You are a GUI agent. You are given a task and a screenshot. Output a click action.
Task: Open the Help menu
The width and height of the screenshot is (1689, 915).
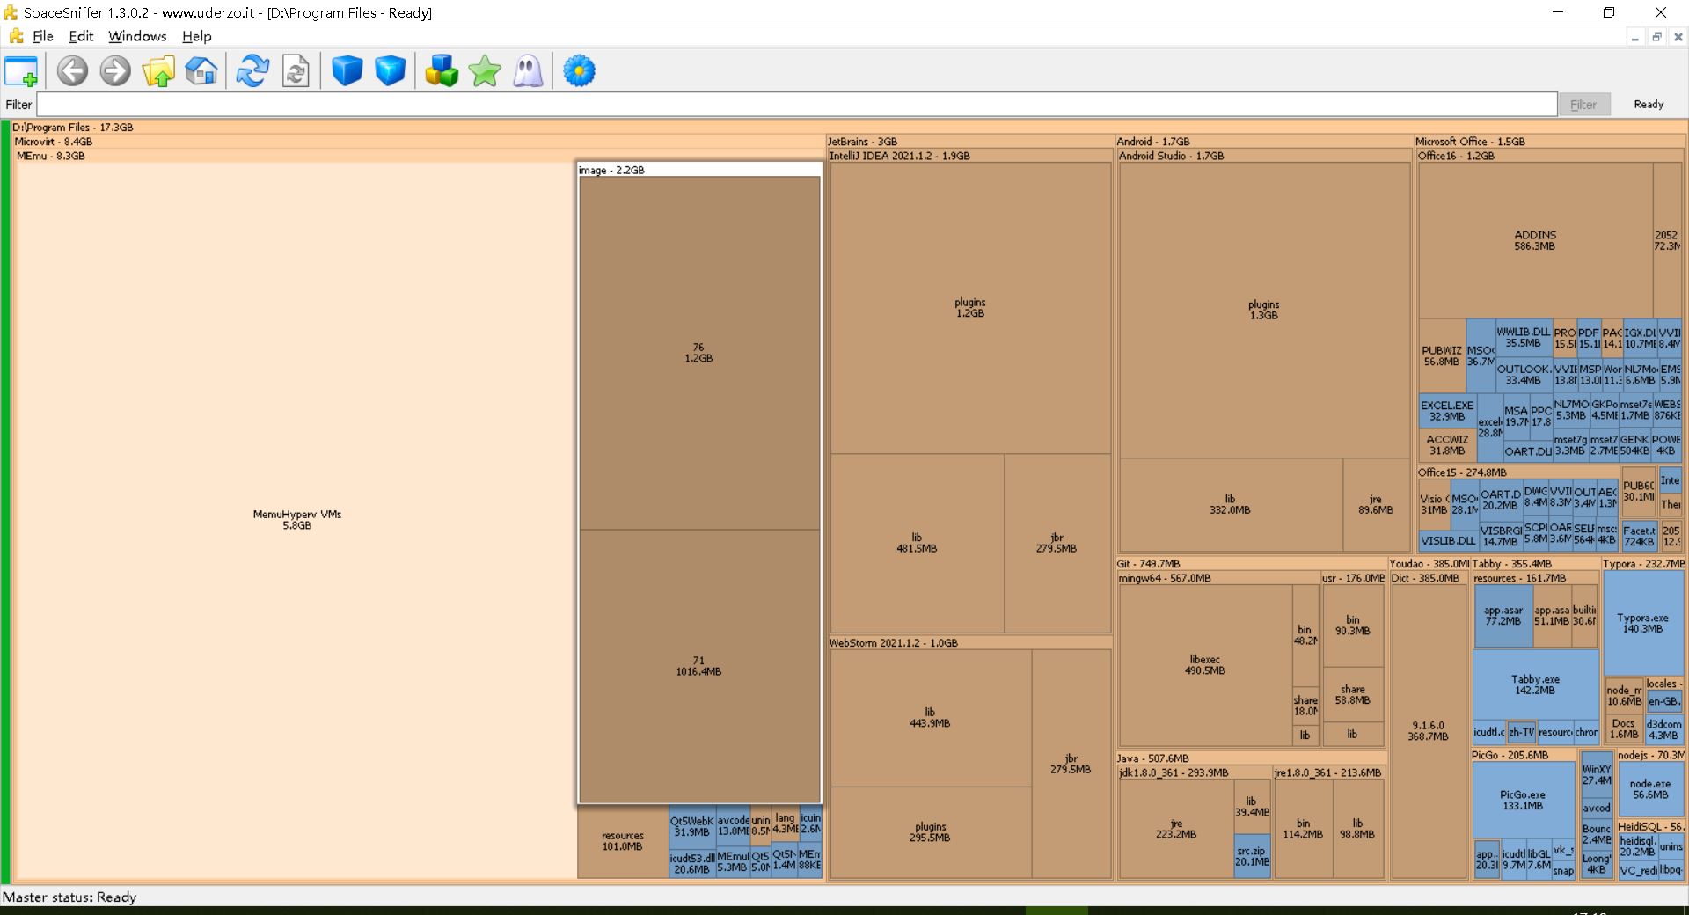coord(197,36)
